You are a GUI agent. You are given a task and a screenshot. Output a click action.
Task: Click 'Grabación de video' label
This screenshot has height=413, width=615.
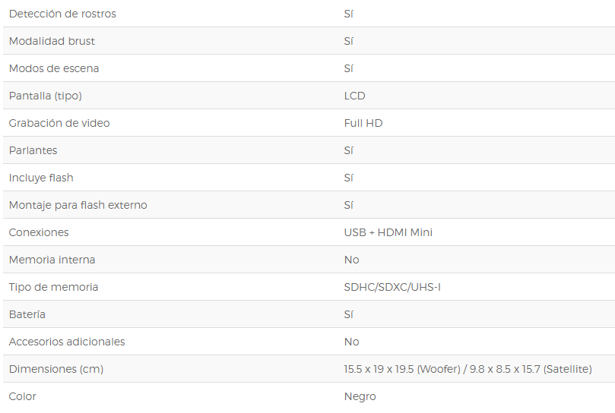[x=59, y=123]
